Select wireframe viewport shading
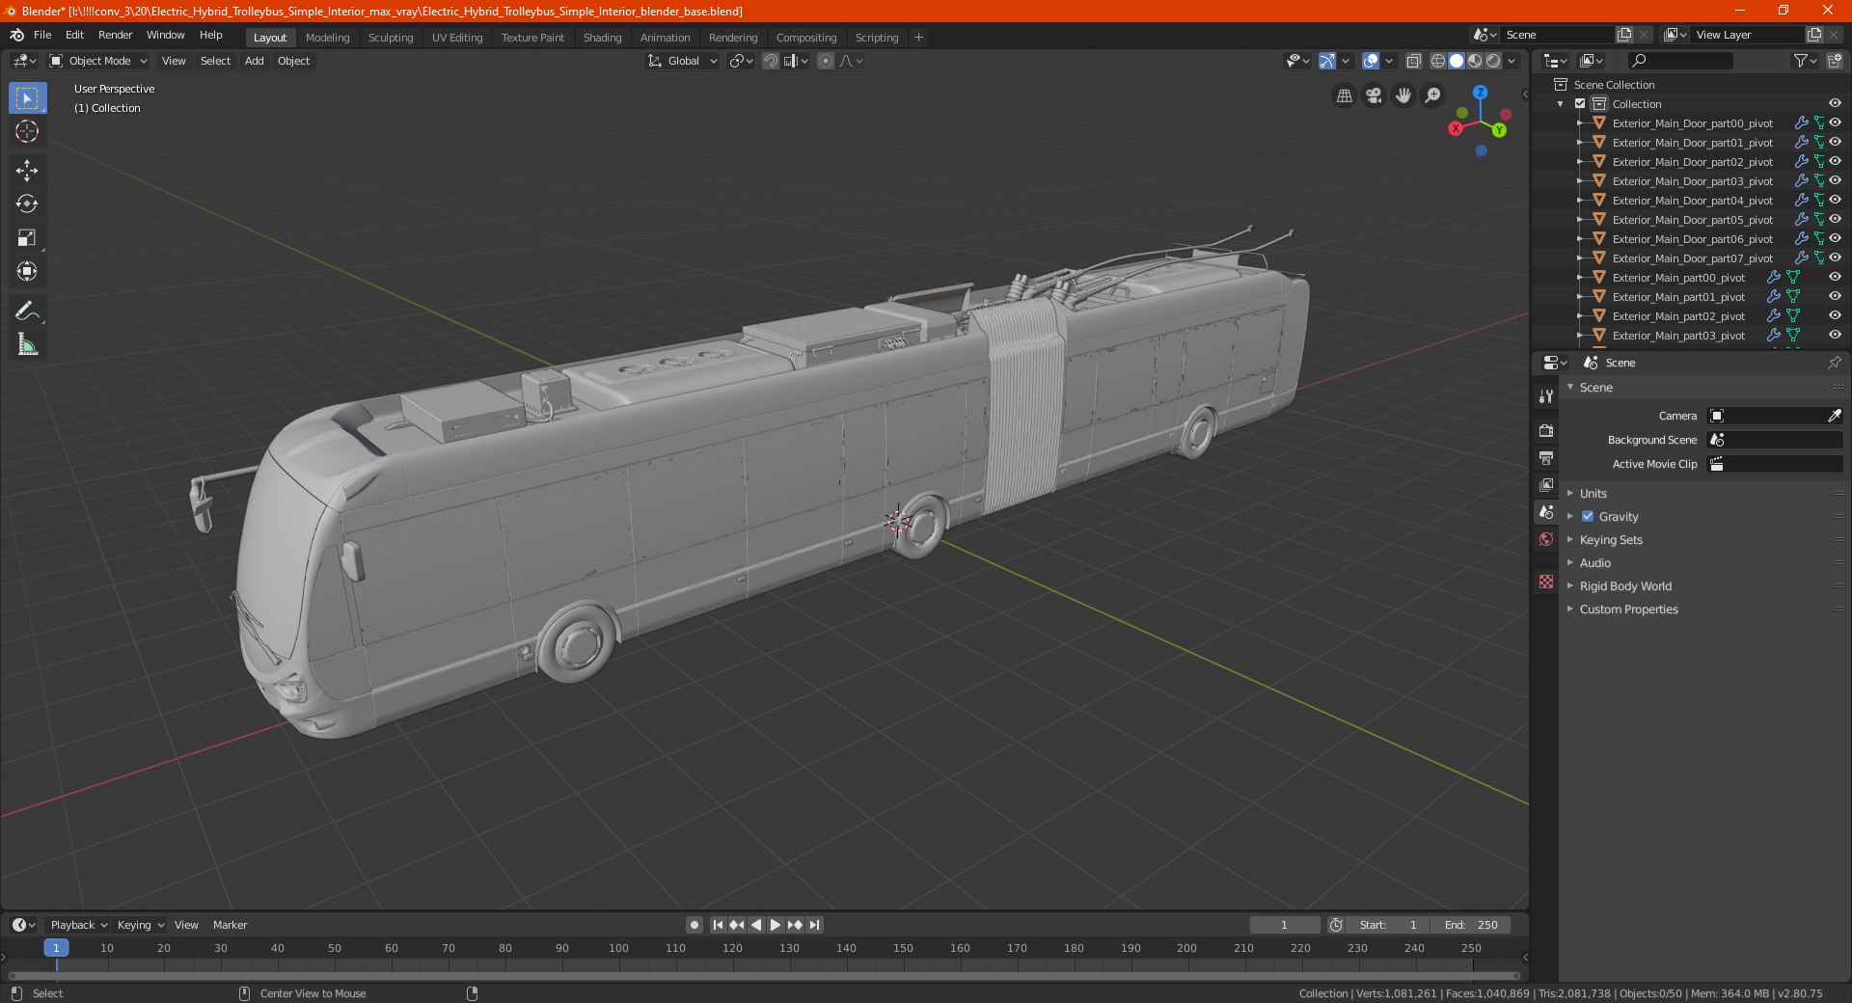Image resolution: width=1852 pixels, height=1003 pixels. (1438, 61)
